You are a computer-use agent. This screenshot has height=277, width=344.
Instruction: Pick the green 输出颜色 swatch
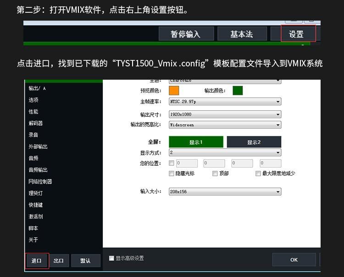[238, 91]
